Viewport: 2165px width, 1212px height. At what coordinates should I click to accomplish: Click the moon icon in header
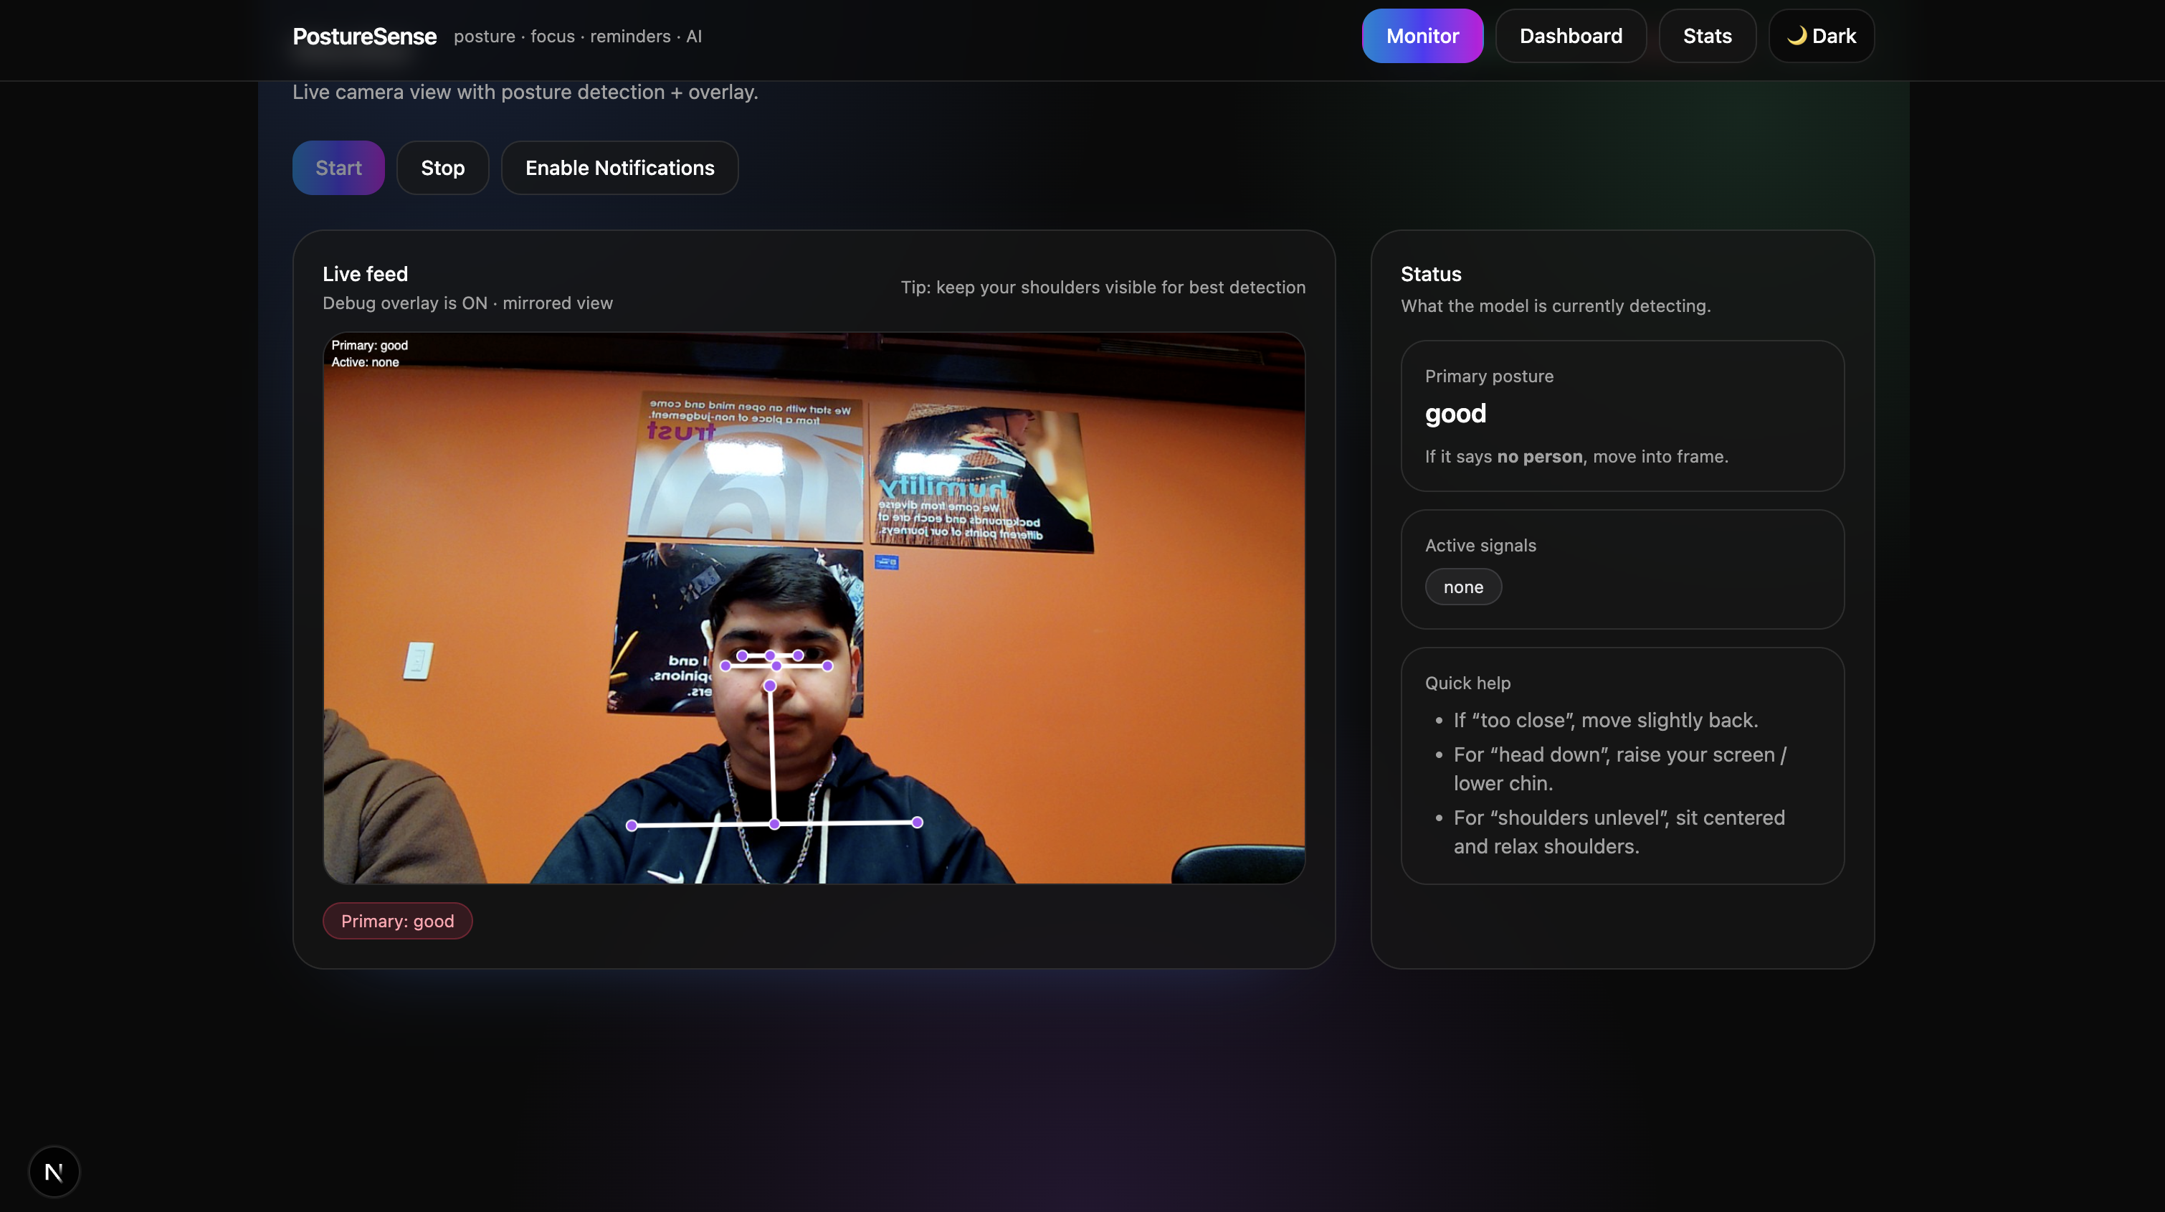[1796, 35]
